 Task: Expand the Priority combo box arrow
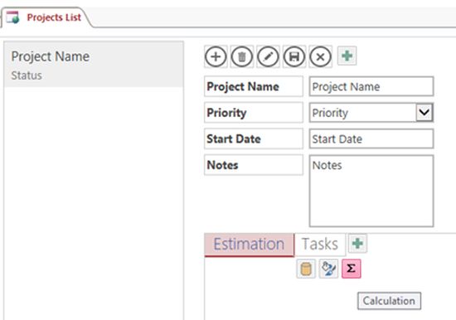424,112
